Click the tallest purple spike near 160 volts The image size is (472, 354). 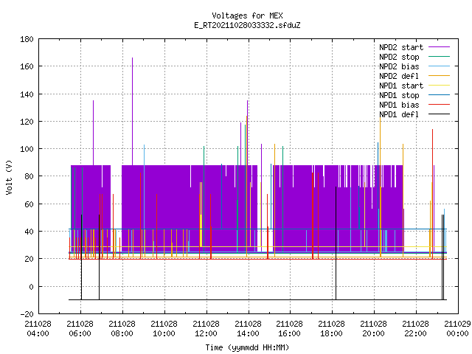point(132,111)
